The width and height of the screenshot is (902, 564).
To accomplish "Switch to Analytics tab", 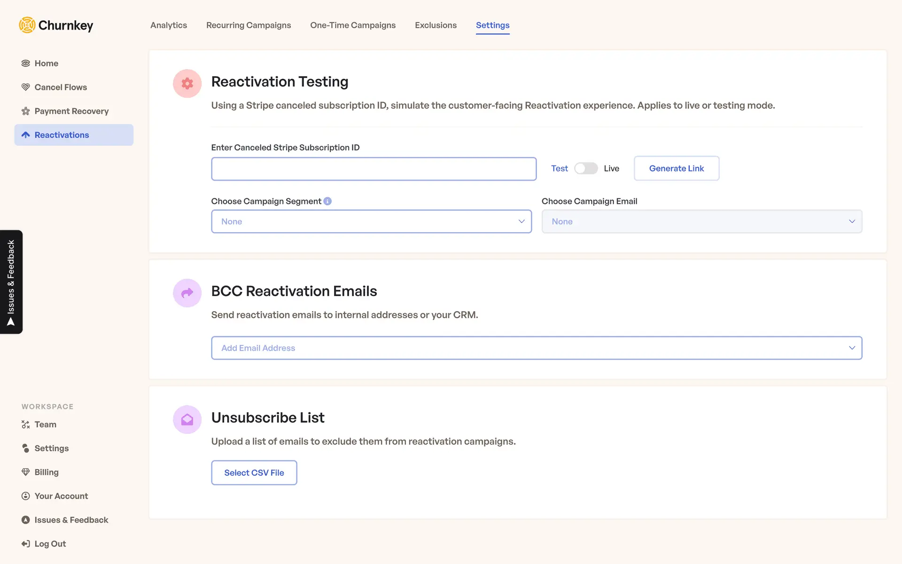I will (168, 25).
